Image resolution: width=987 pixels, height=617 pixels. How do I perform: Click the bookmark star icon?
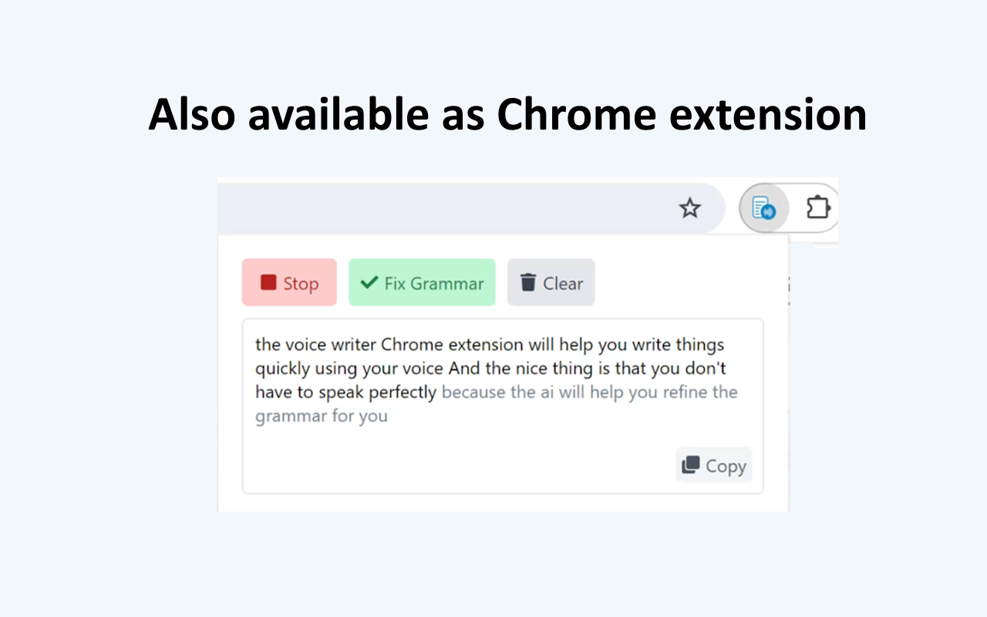689,207
